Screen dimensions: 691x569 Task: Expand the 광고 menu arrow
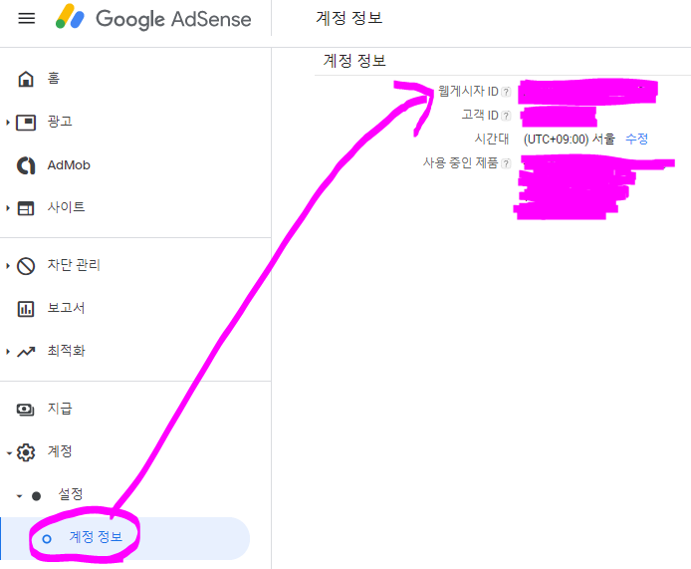click(8, 123)
